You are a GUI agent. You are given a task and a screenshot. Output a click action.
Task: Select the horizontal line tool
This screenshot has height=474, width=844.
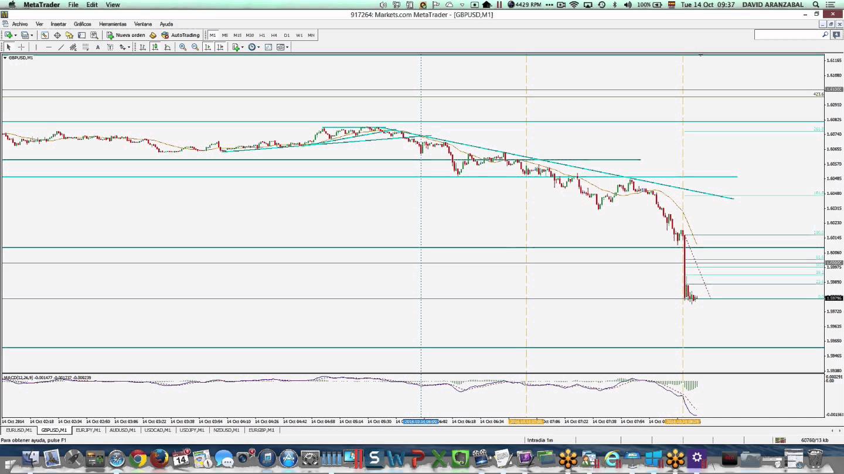(49, 47)
